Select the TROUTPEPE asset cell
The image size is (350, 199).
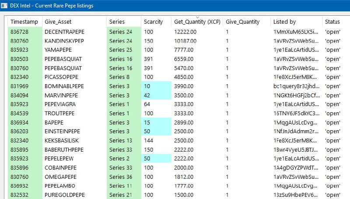point(74,114)
